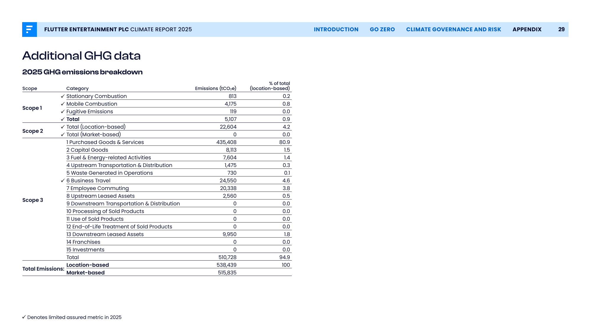The height and width of the screenshot is (332, 591).
Task: Click checkmark beside Total (Location-based)
Action: (x=63, y=127)
